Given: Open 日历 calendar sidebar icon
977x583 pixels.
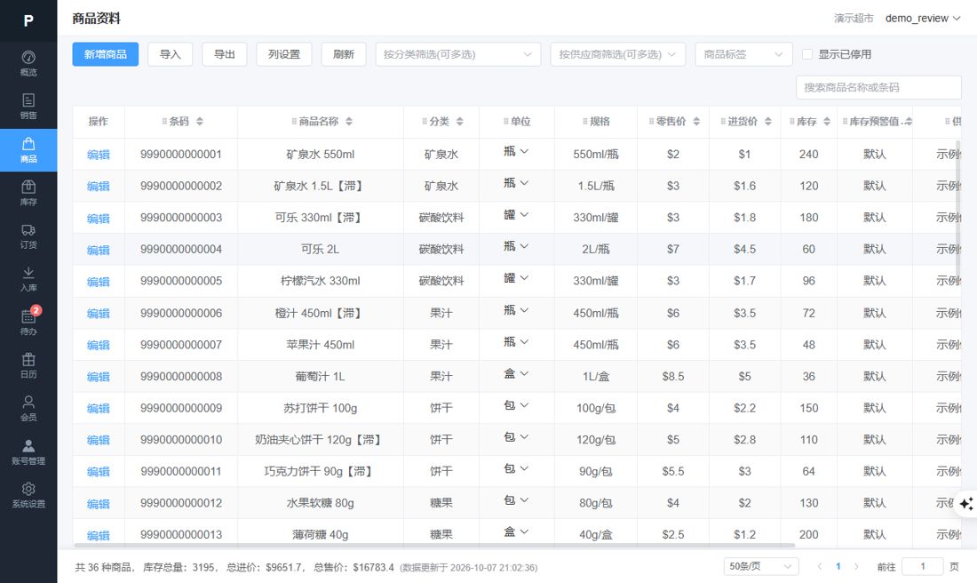Looking at the screenshot, I should click(x=28, y=365).
